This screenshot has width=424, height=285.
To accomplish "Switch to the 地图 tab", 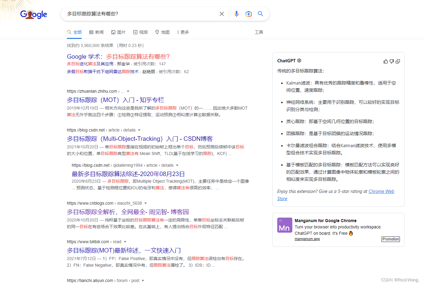I will coord(162,32).
